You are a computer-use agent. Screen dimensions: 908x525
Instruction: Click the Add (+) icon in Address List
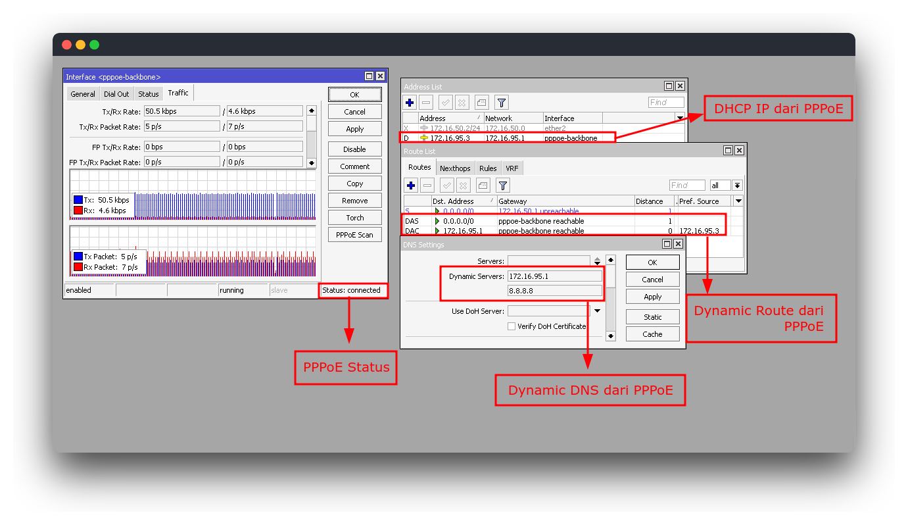click(410, 102)
